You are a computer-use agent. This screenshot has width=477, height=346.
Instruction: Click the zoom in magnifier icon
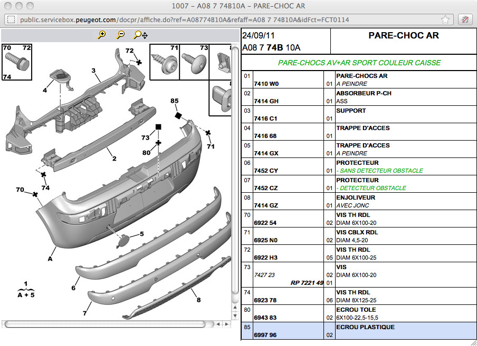(x=102, y=35)
